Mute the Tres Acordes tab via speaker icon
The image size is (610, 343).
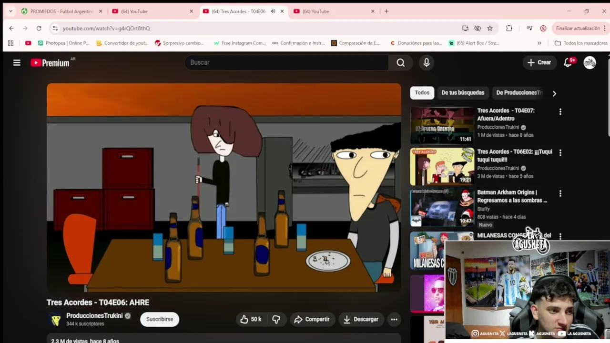pos(273,11)
